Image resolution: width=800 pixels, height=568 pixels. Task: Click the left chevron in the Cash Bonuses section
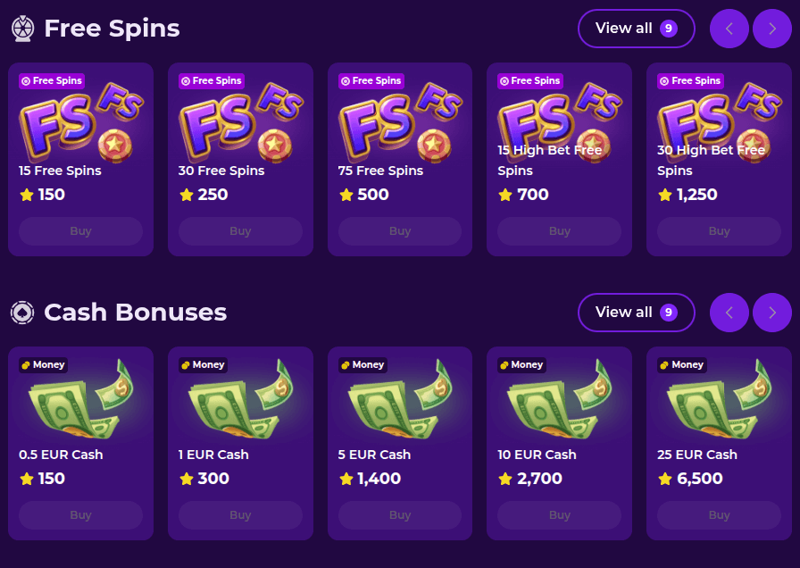pos(729,313)
